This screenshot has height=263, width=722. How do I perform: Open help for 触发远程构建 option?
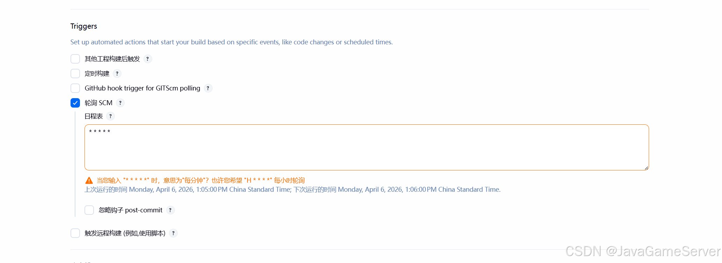point(174,233)
